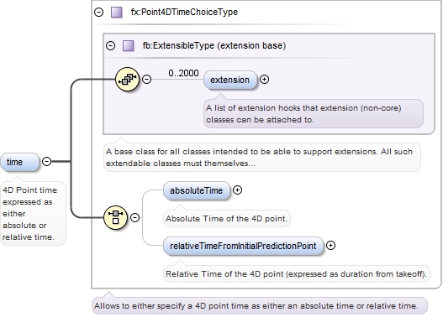
Task: Select the extension element node
Action: (x=230, y=80)
